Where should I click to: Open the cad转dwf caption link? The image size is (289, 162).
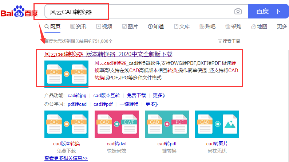(117, 144)
